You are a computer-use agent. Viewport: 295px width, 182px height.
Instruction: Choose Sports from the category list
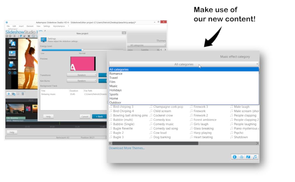(184, 94)
